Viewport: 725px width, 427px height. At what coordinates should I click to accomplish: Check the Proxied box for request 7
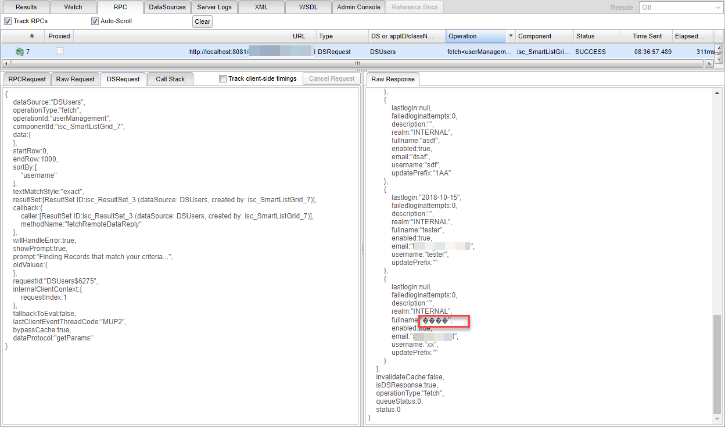59,52
